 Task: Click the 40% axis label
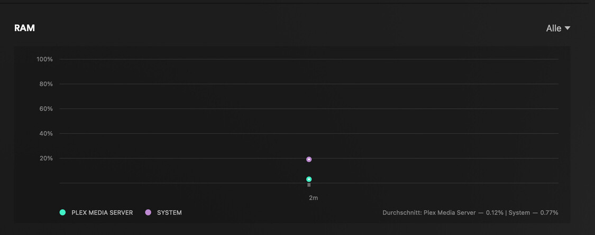[46, 134]
